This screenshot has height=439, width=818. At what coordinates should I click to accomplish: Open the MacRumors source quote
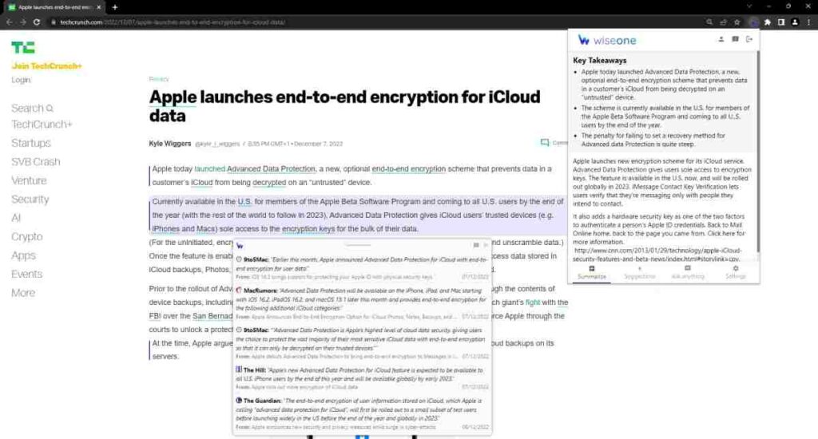362,303
